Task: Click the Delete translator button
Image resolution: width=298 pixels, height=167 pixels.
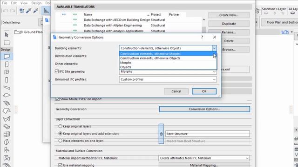Action: [229, 41]
